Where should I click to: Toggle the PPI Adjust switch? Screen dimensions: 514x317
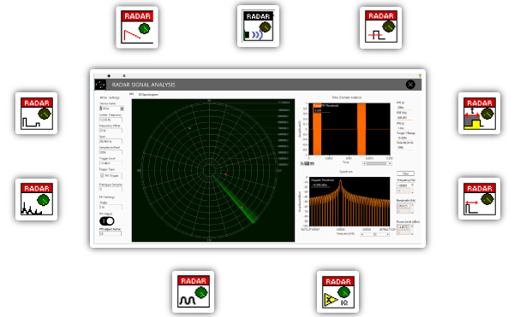[107, 221]
